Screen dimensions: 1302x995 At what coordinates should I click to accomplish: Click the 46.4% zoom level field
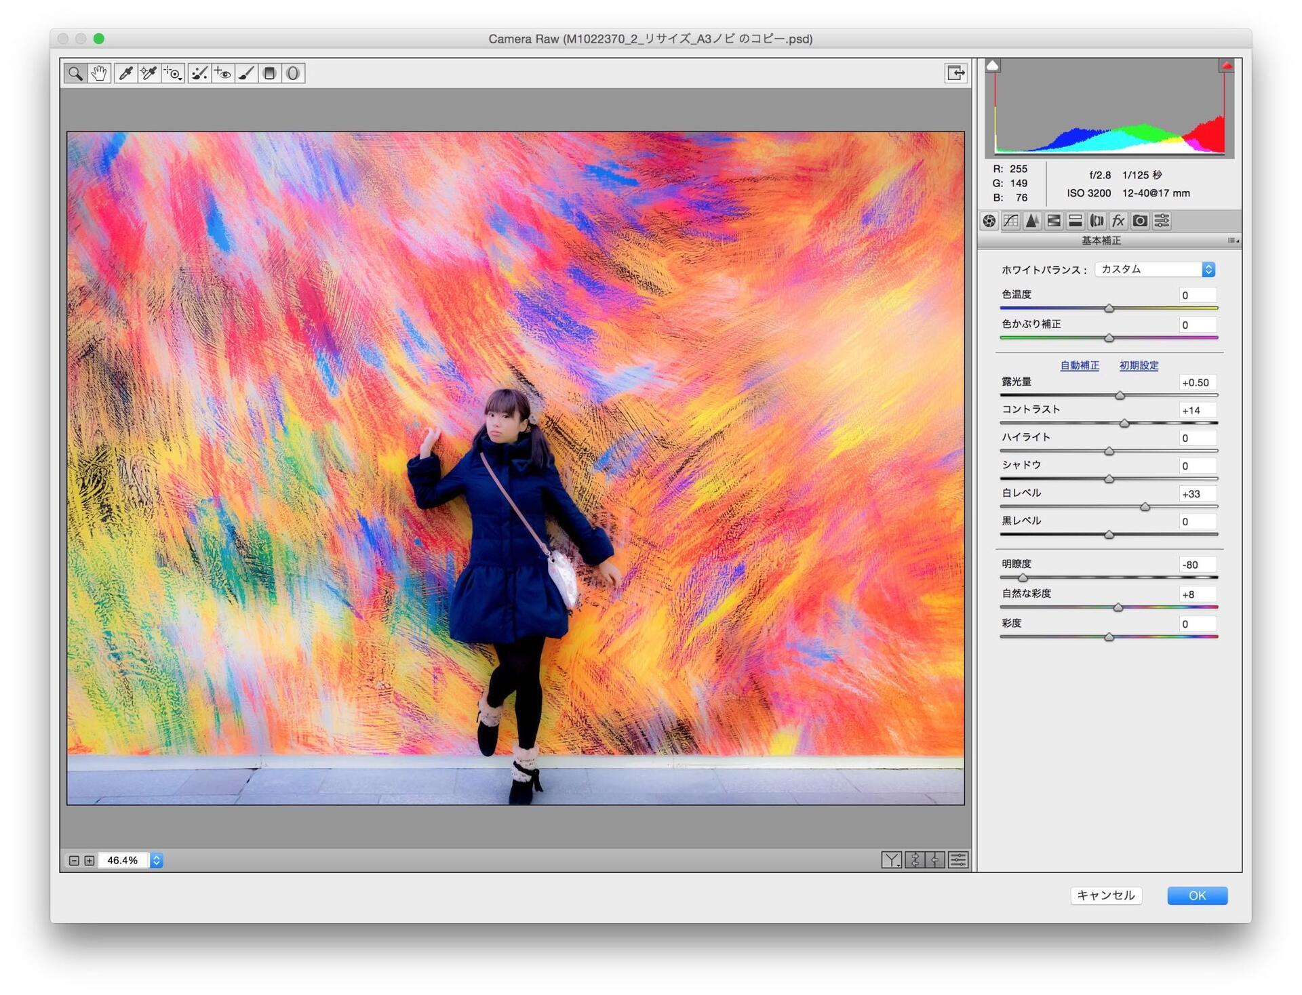click(x=123, y=861)
